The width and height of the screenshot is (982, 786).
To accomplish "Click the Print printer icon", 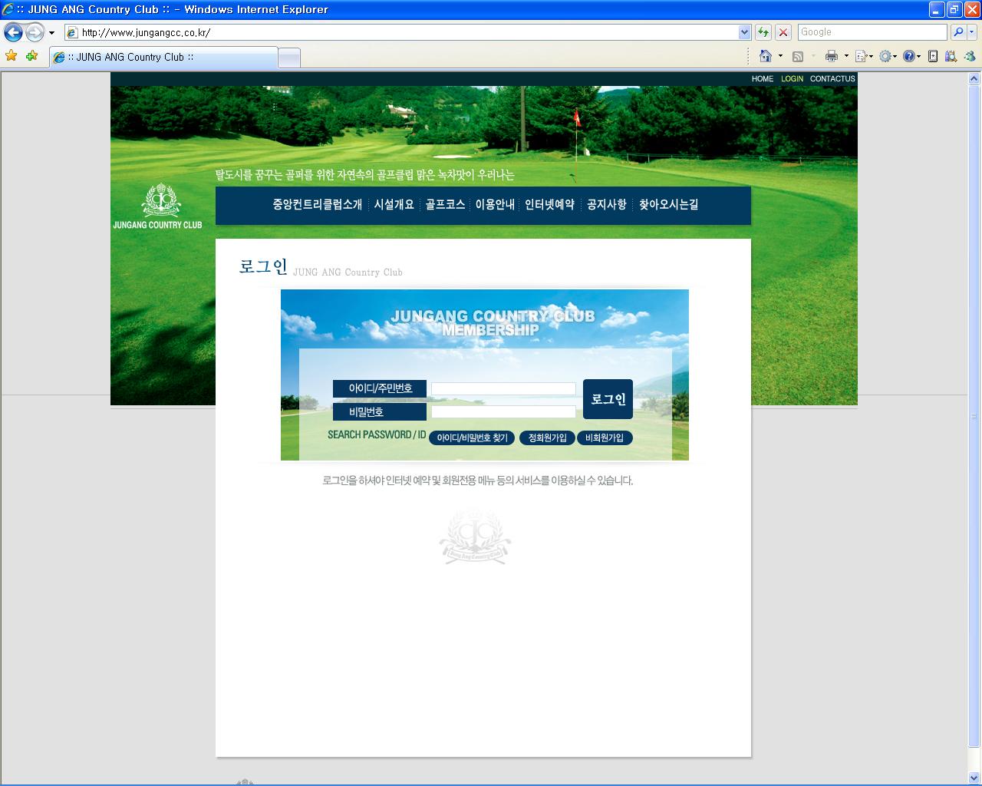I will (x=831, y=56).
